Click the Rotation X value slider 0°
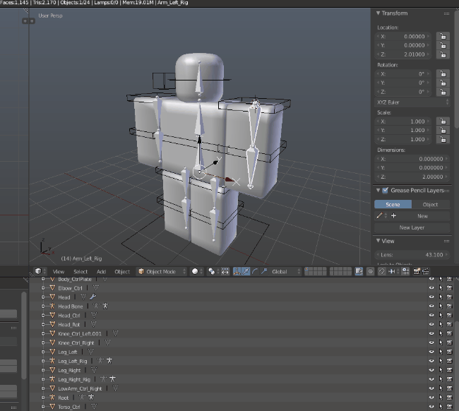 pyautogui.click(x=403, y=73)
